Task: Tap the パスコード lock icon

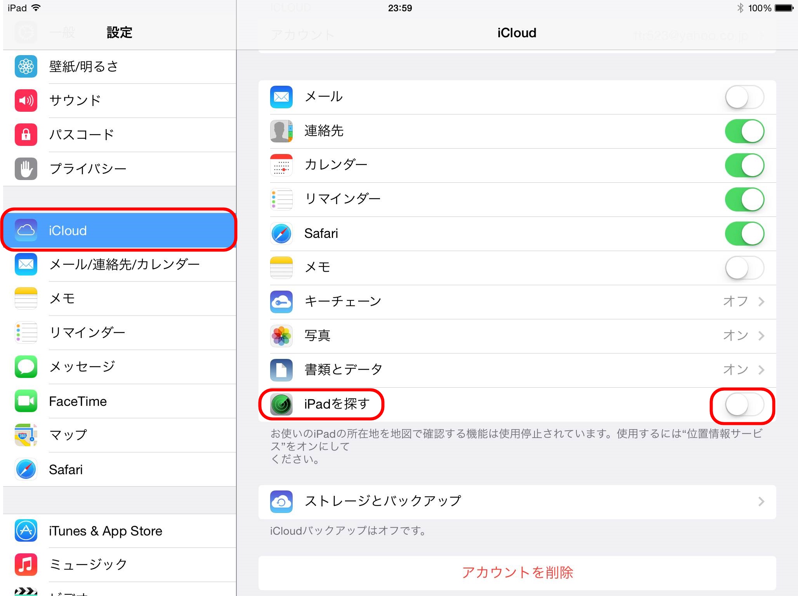Action: click(26, 135)
